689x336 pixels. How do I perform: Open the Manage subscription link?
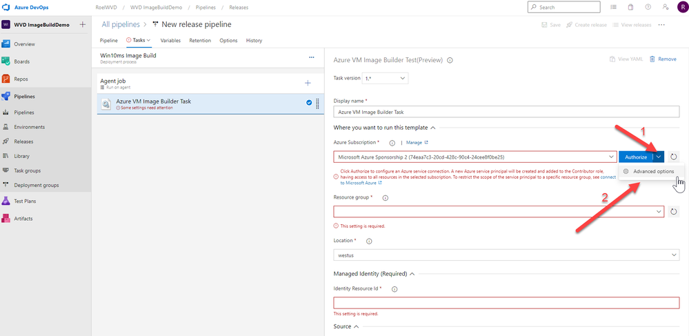(x=417, y=143)
